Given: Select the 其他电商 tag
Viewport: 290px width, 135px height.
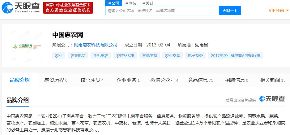Looking at the screenshot, I should [150, 55].
